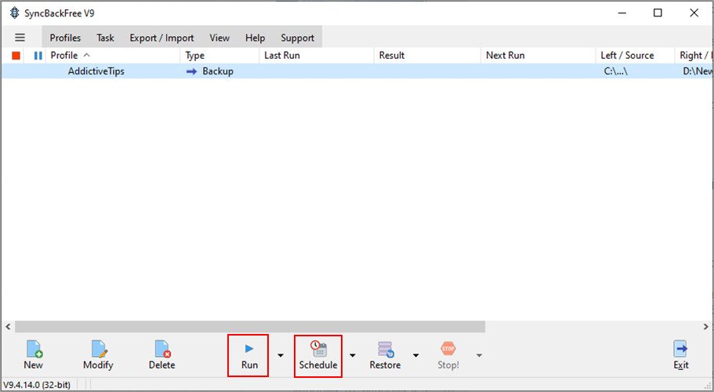714x392 pixels.
Task: Click the Delete profile icon
Action: click(161, 355)
